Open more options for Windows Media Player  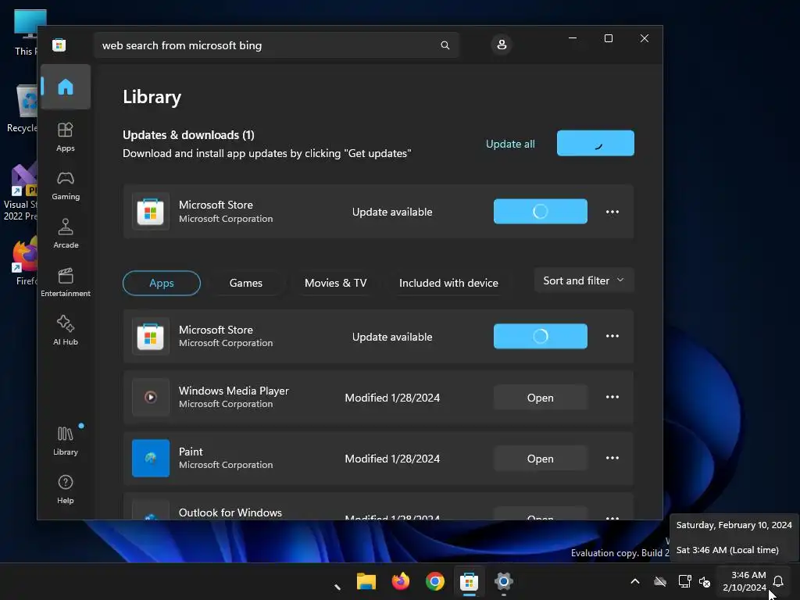[612, 397]
